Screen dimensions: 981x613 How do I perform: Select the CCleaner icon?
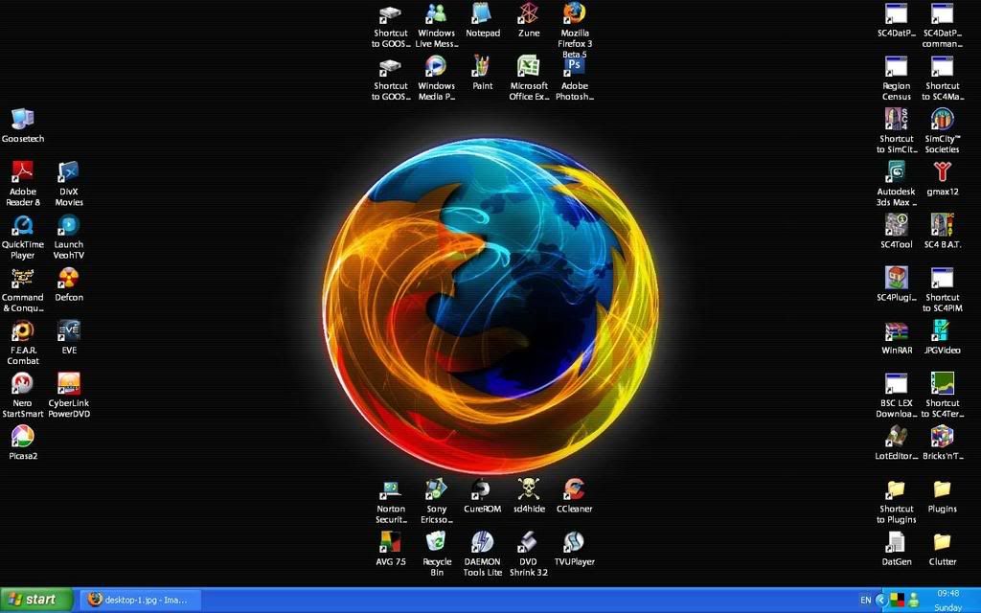(x=575, y=489)
